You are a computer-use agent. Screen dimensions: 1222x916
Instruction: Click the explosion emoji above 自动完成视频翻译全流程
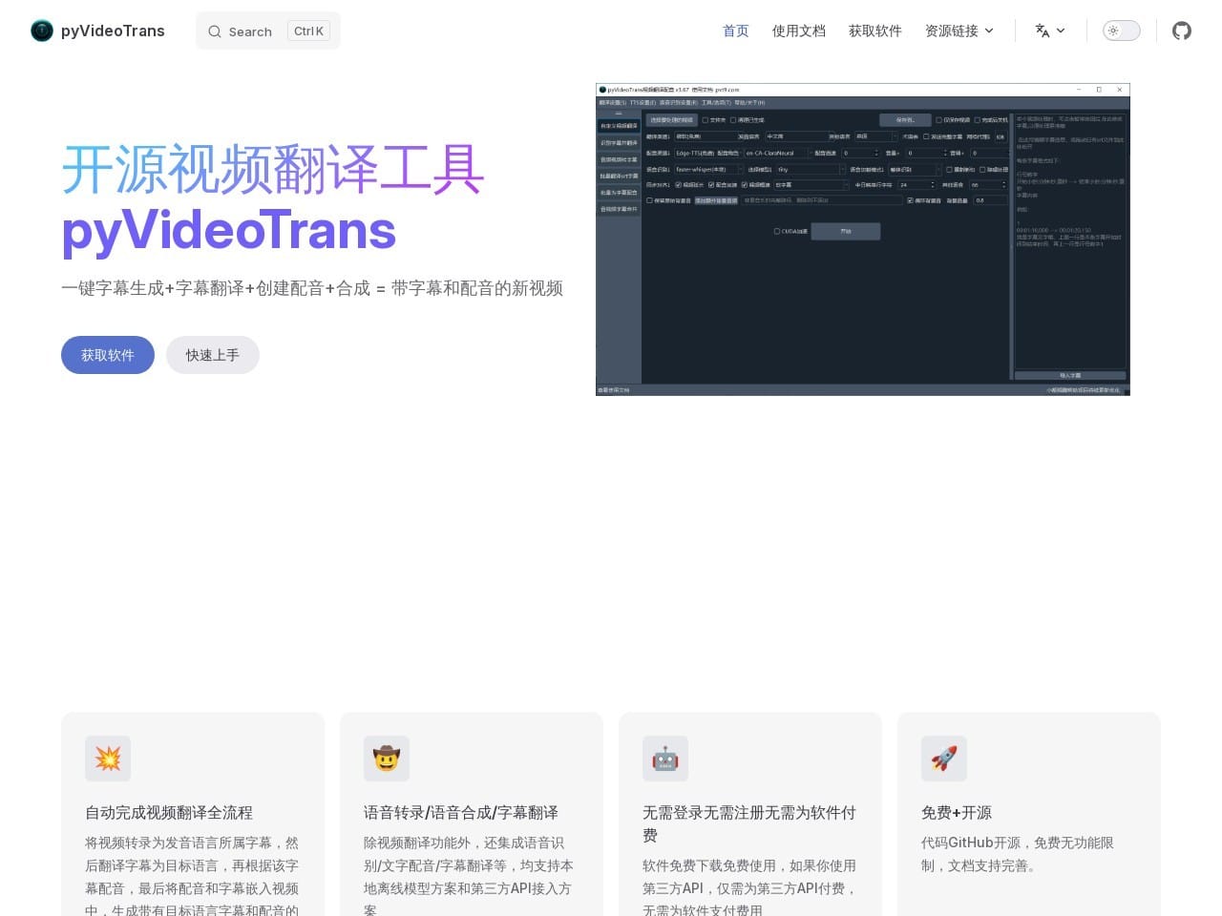108,759
